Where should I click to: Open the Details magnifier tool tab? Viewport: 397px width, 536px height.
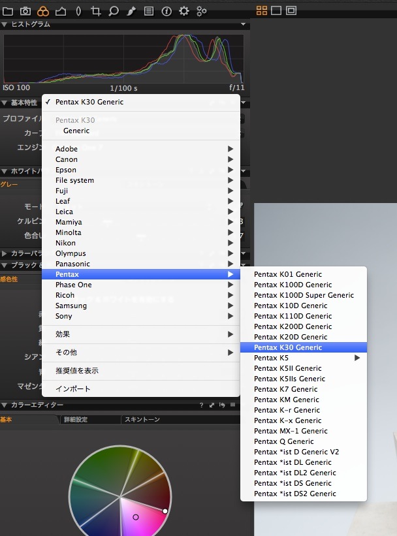[x=113, y=11]
